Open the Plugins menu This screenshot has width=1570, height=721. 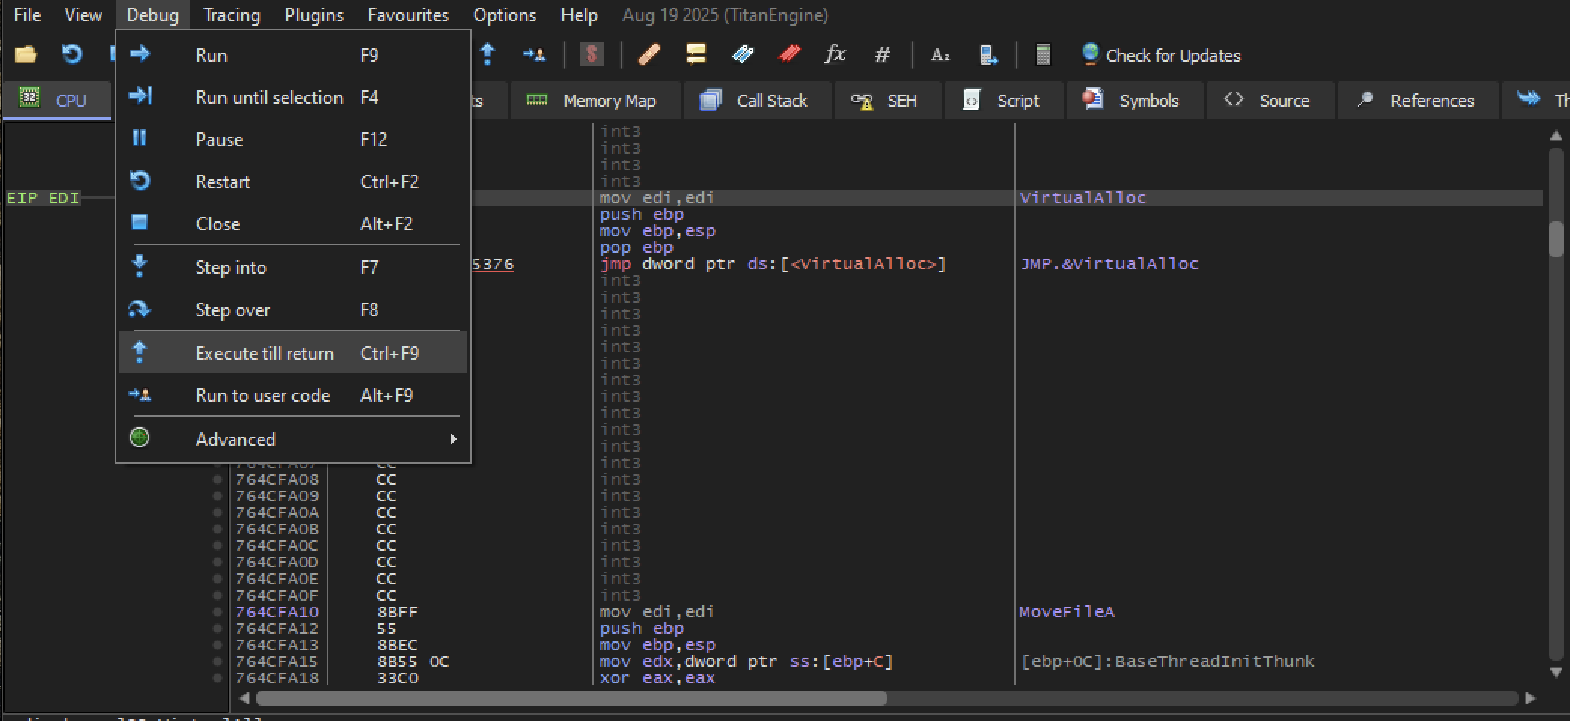pos(313,15)
